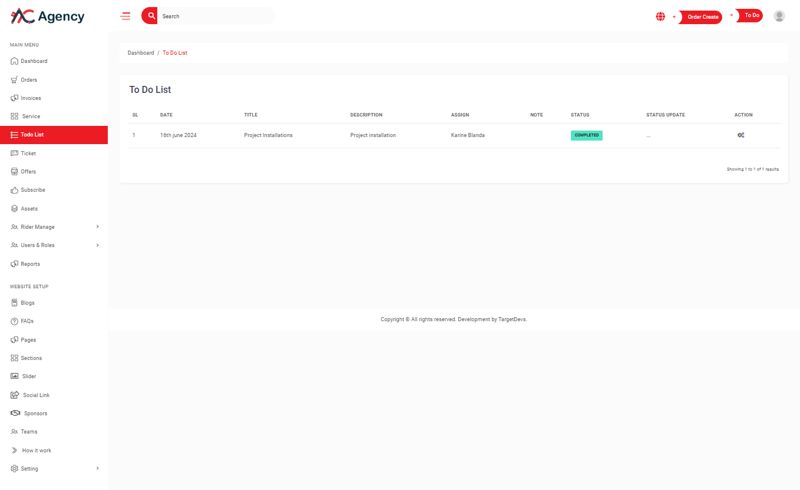Viewport: 800px width, 490px height.
Task: Click the Orders cart icon in sidebar
Action: pos(15,80)
